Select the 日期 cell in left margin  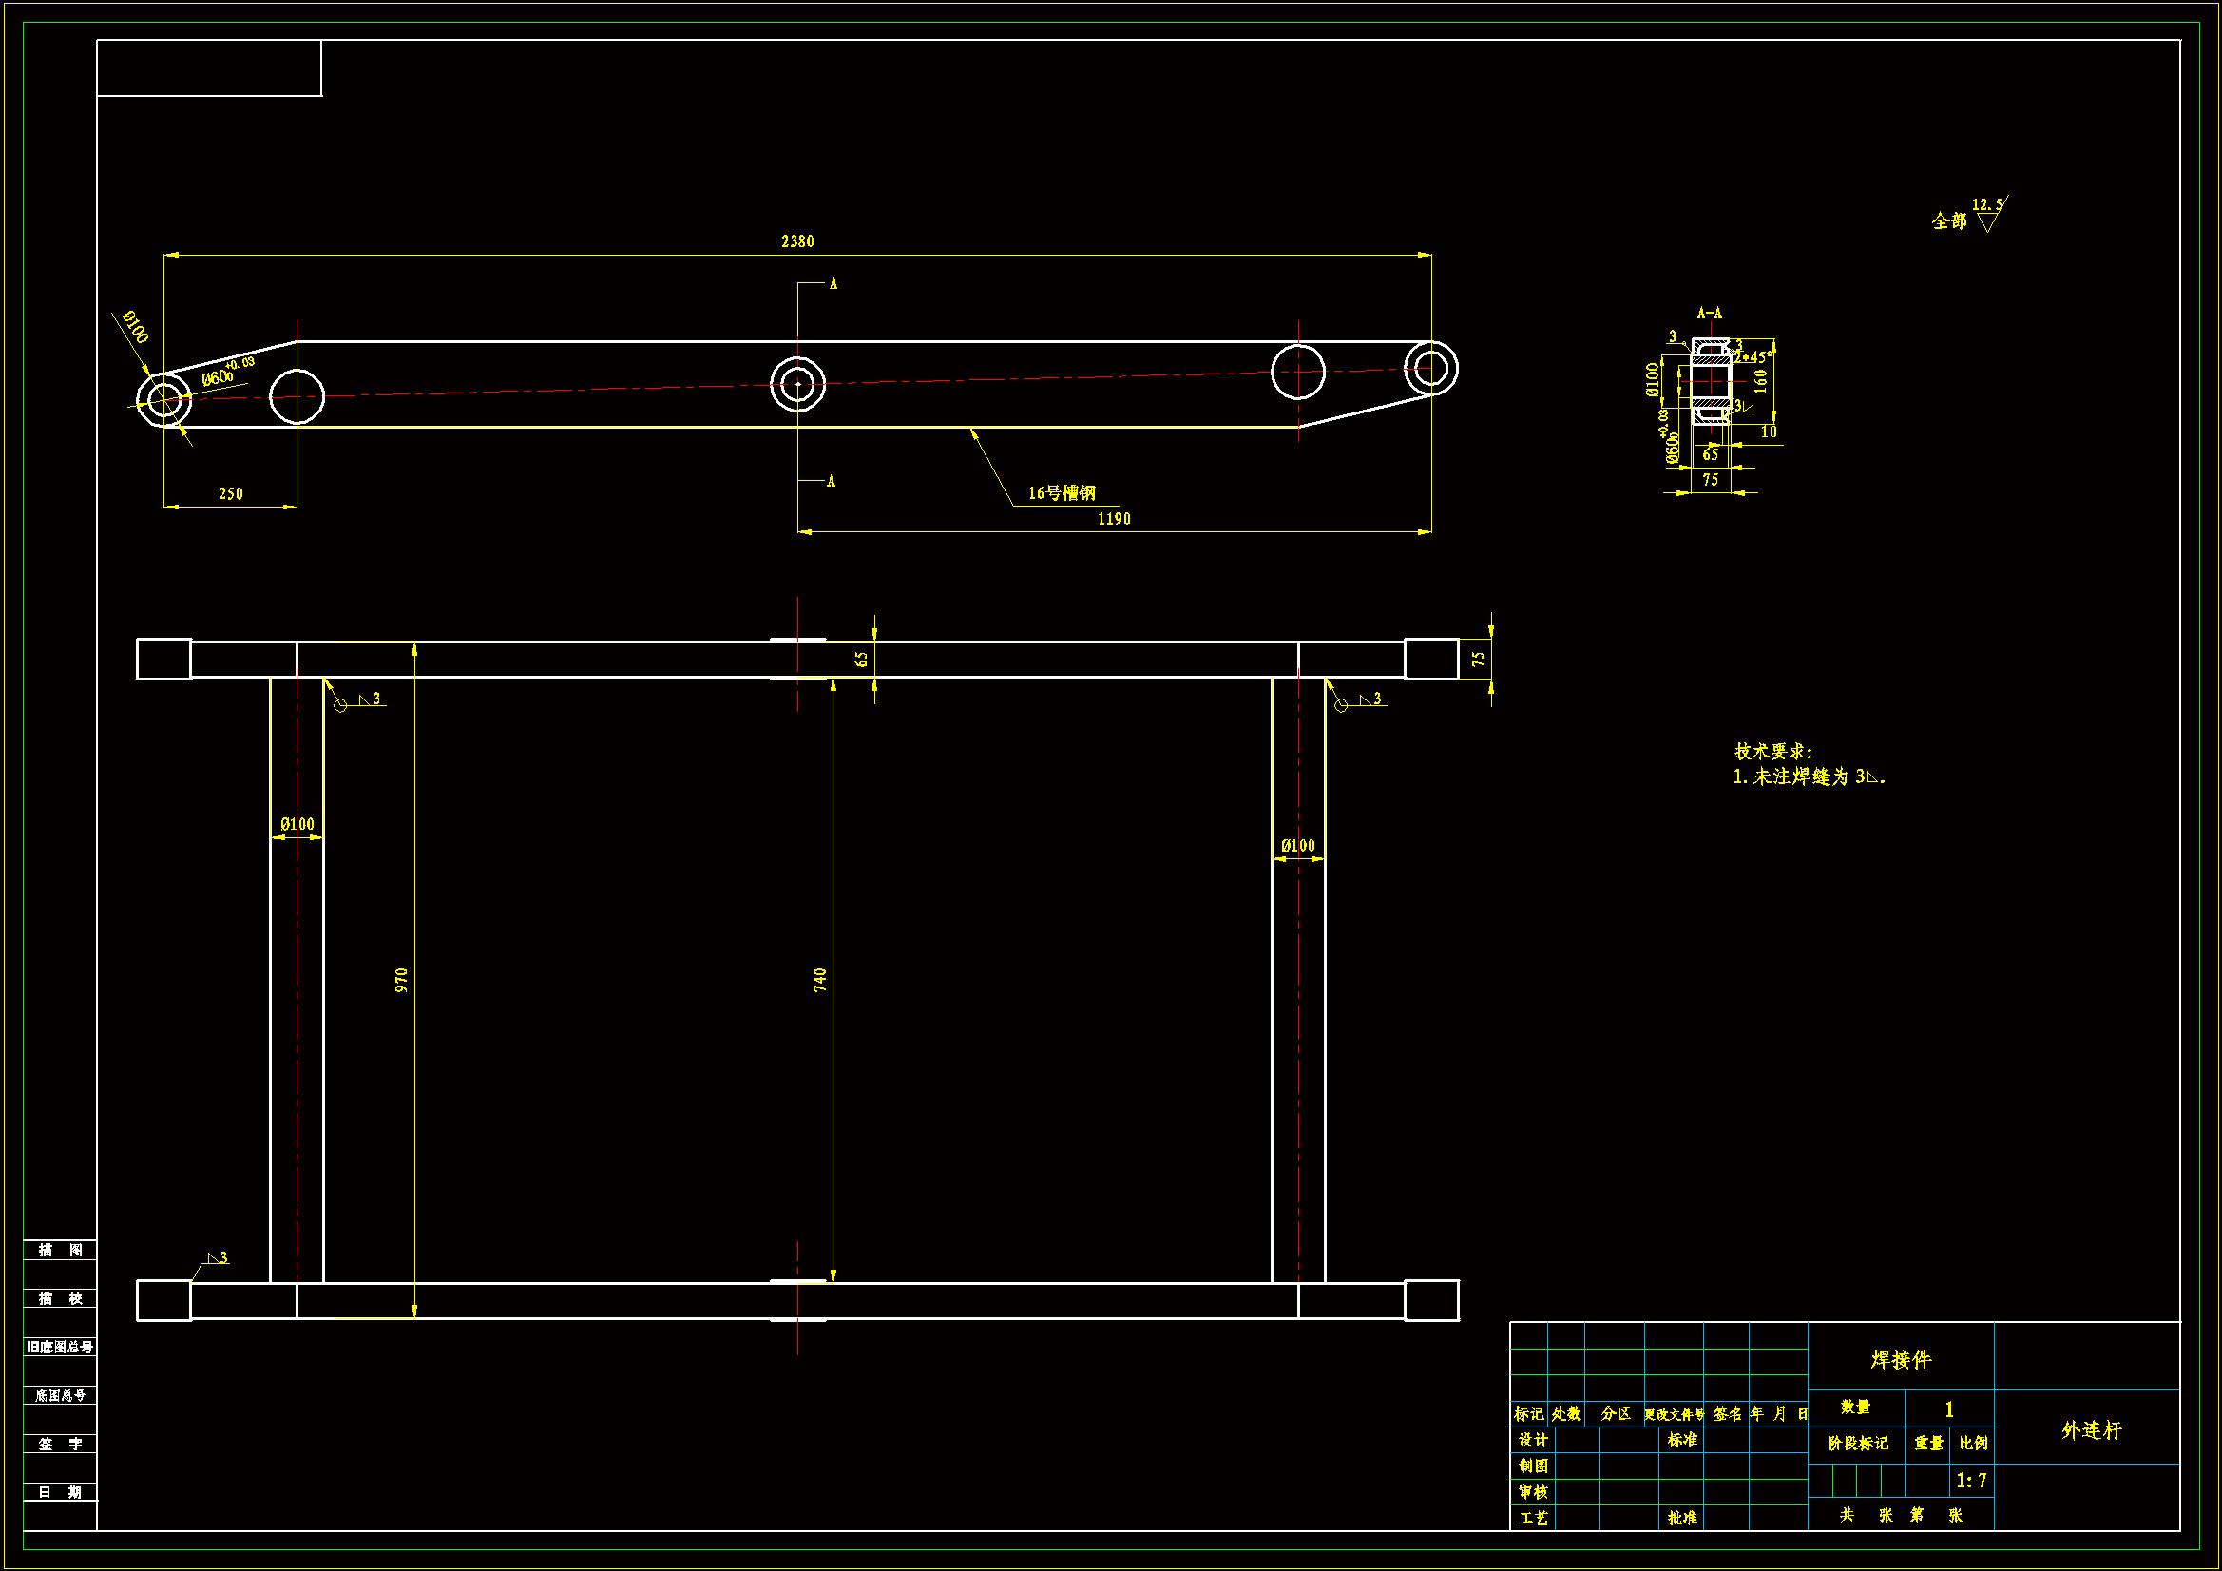point(60,1491)
